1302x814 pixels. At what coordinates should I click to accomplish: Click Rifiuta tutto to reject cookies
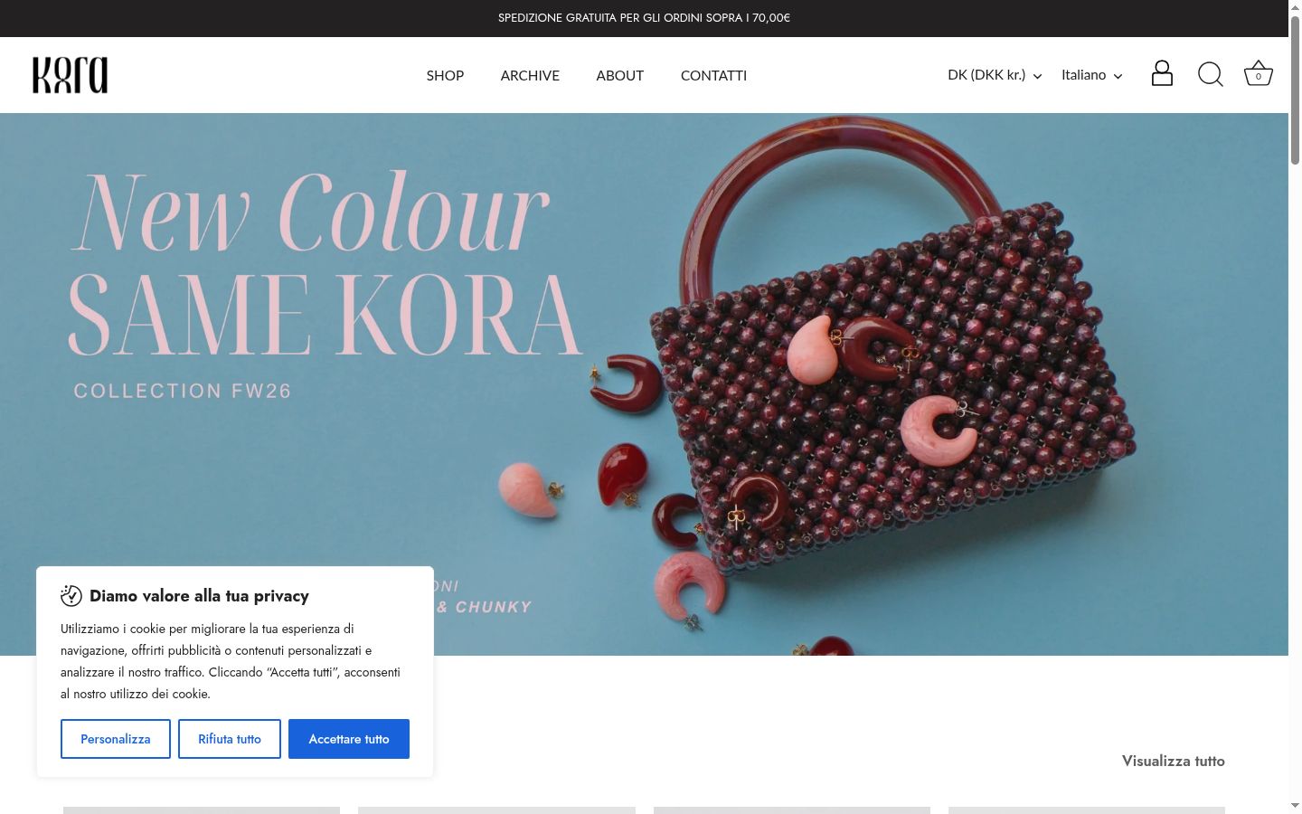(x=230, y=739)
